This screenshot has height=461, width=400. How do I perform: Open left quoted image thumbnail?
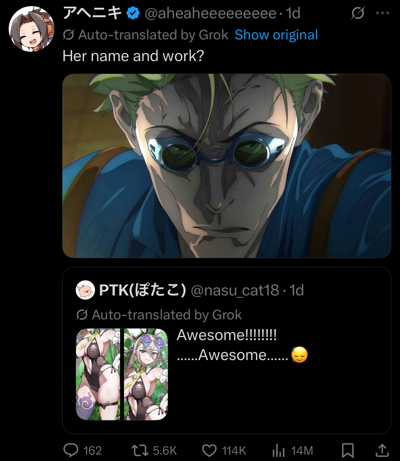point(98,374)
